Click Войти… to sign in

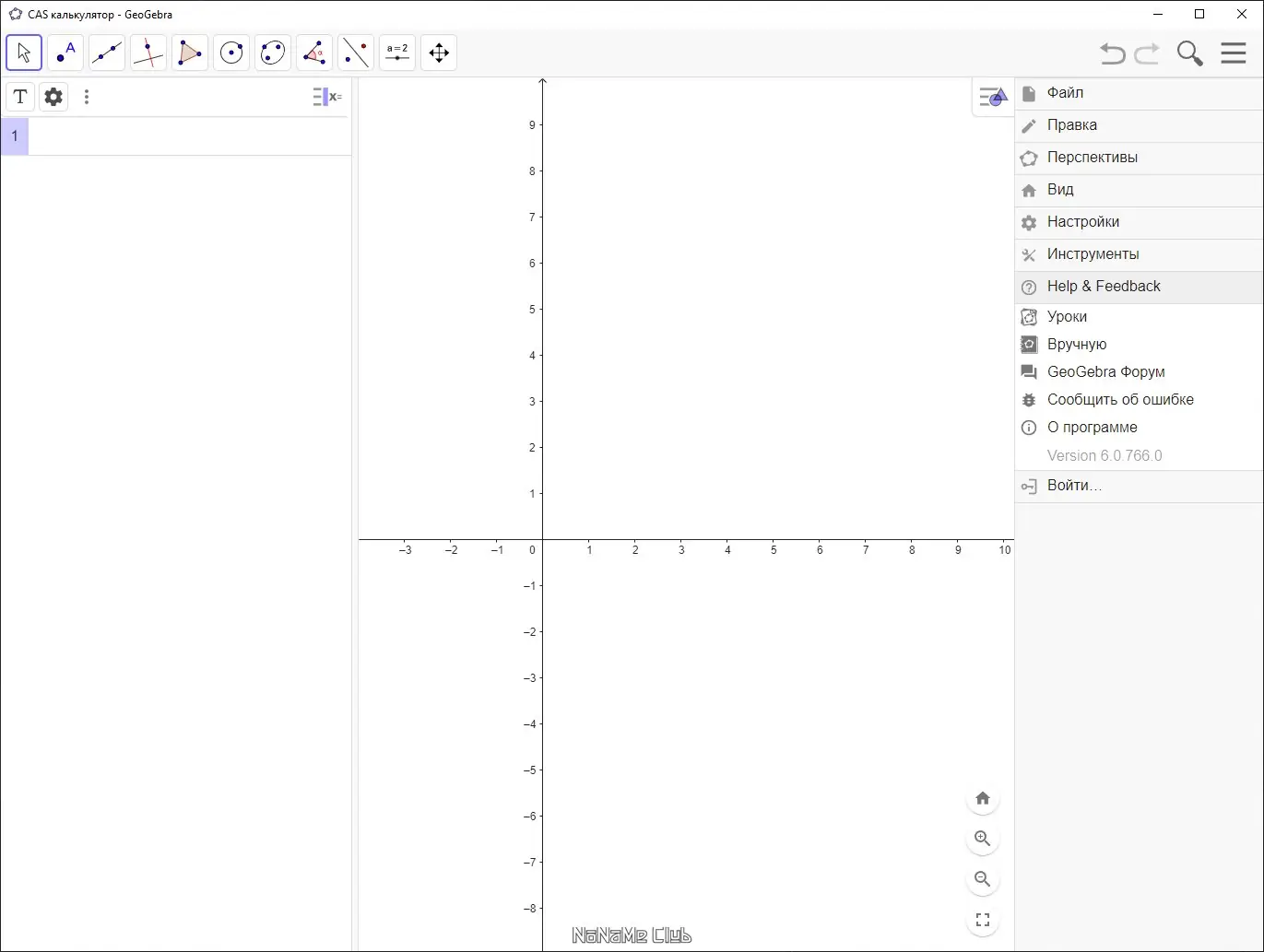[1140, 487]
